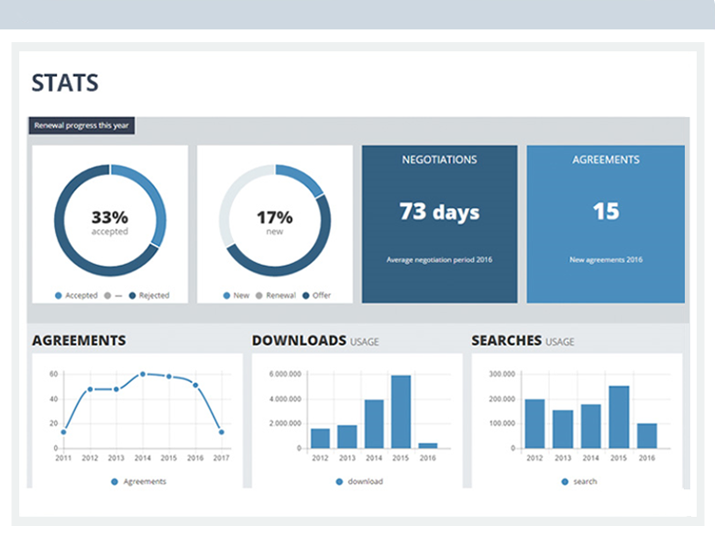The width and height of the screenshot is (715, 548).
Task: Click the 2016 bar in Searches chart
Action: [646, 436]
